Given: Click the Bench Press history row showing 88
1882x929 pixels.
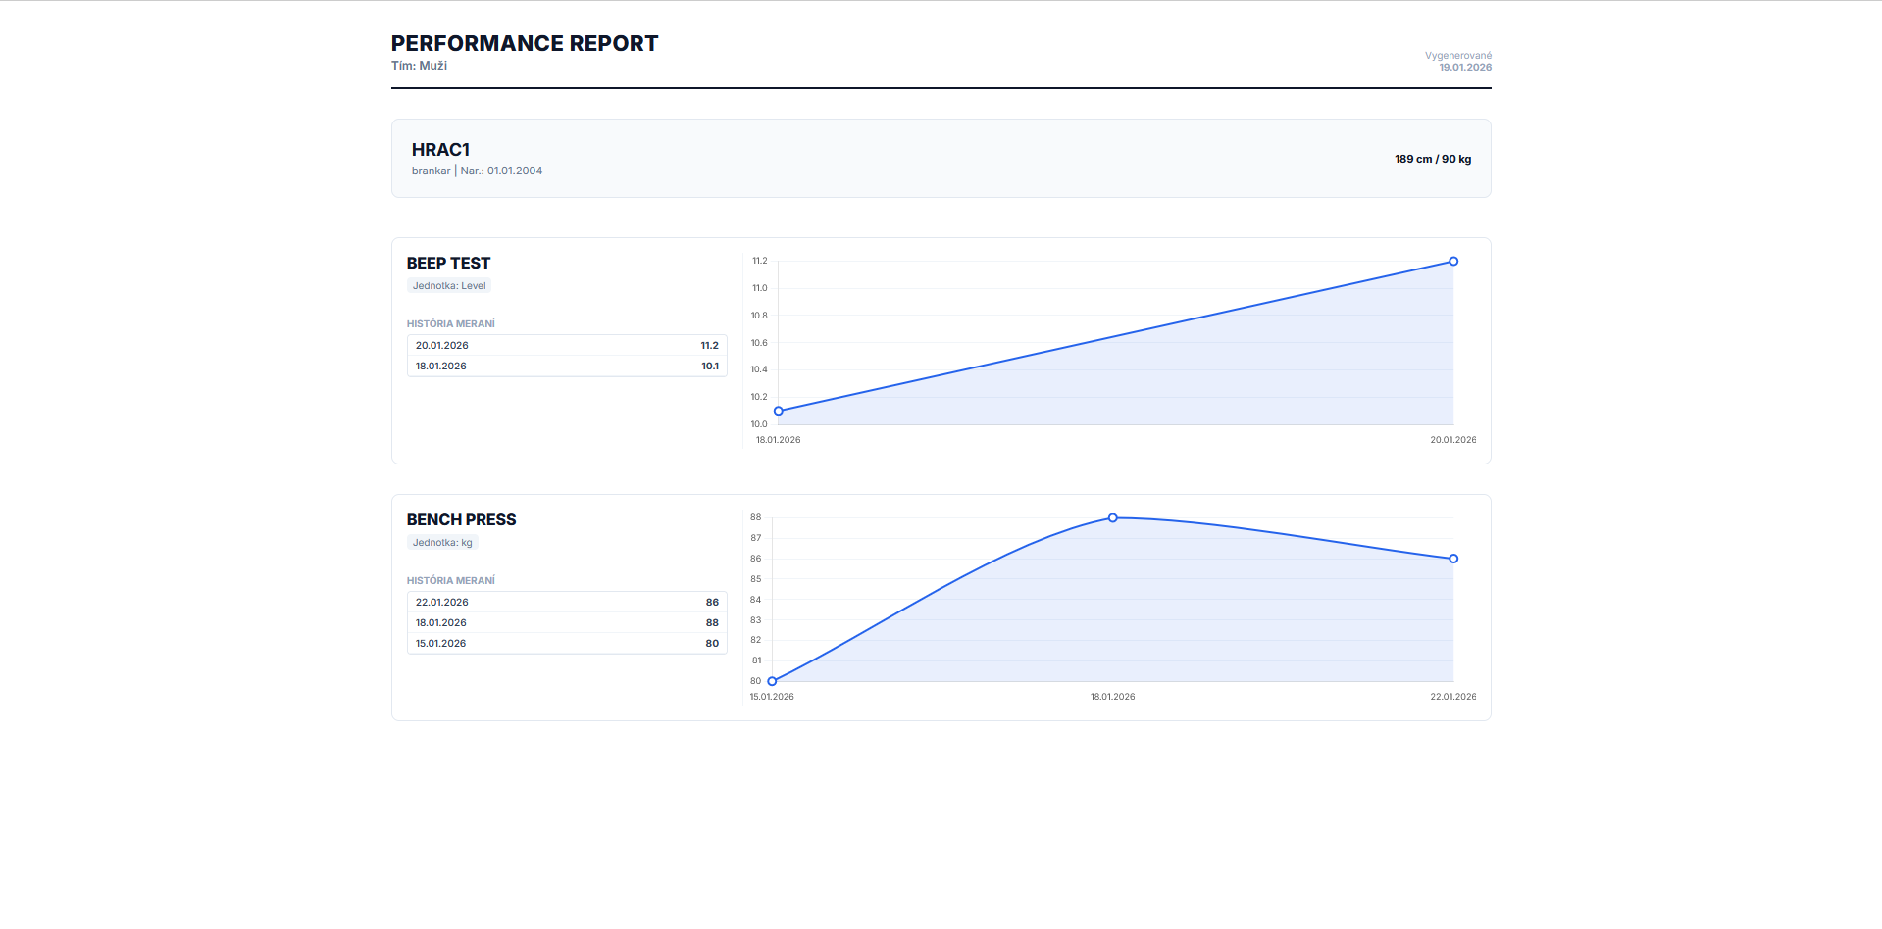Looking at the screenshot, I should point(566,623).
